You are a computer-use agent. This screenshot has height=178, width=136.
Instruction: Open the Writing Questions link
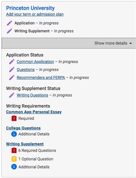[32, 95]
